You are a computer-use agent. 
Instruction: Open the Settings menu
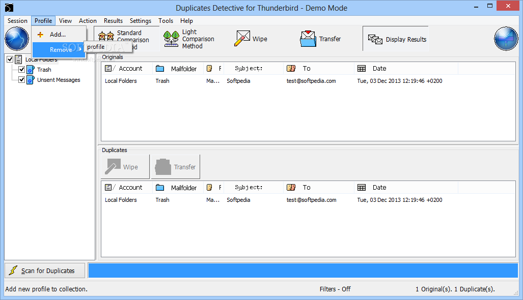coord(141,21)
